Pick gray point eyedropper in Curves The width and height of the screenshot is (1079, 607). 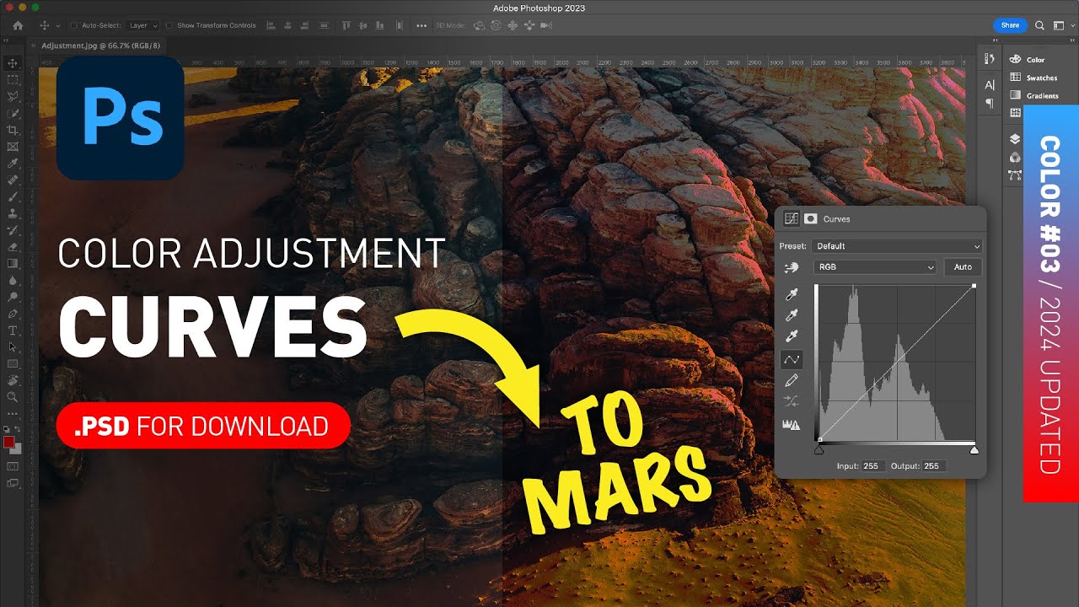point(792,315)
